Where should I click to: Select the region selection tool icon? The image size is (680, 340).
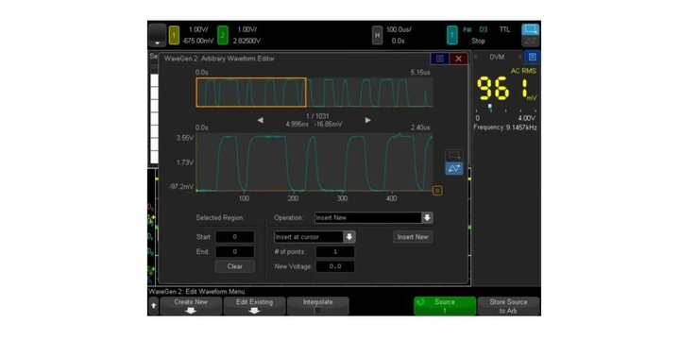point(454,155)
